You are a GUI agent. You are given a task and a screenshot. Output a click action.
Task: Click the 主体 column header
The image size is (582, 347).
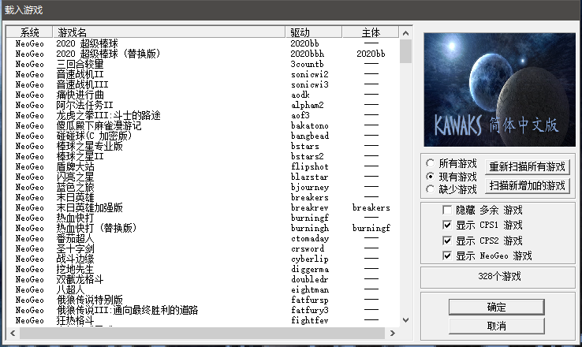click(371, 32)
